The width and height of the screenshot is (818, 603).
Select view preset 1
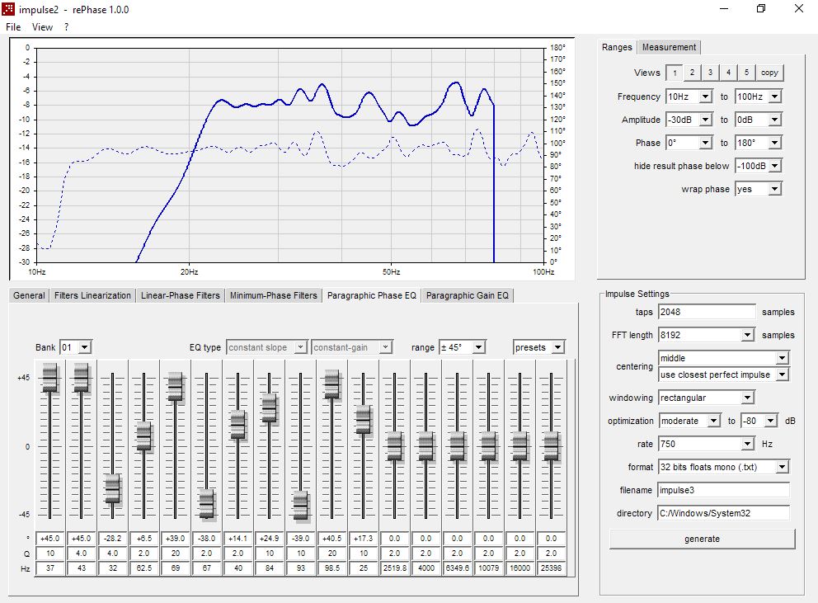click(675, 73)
